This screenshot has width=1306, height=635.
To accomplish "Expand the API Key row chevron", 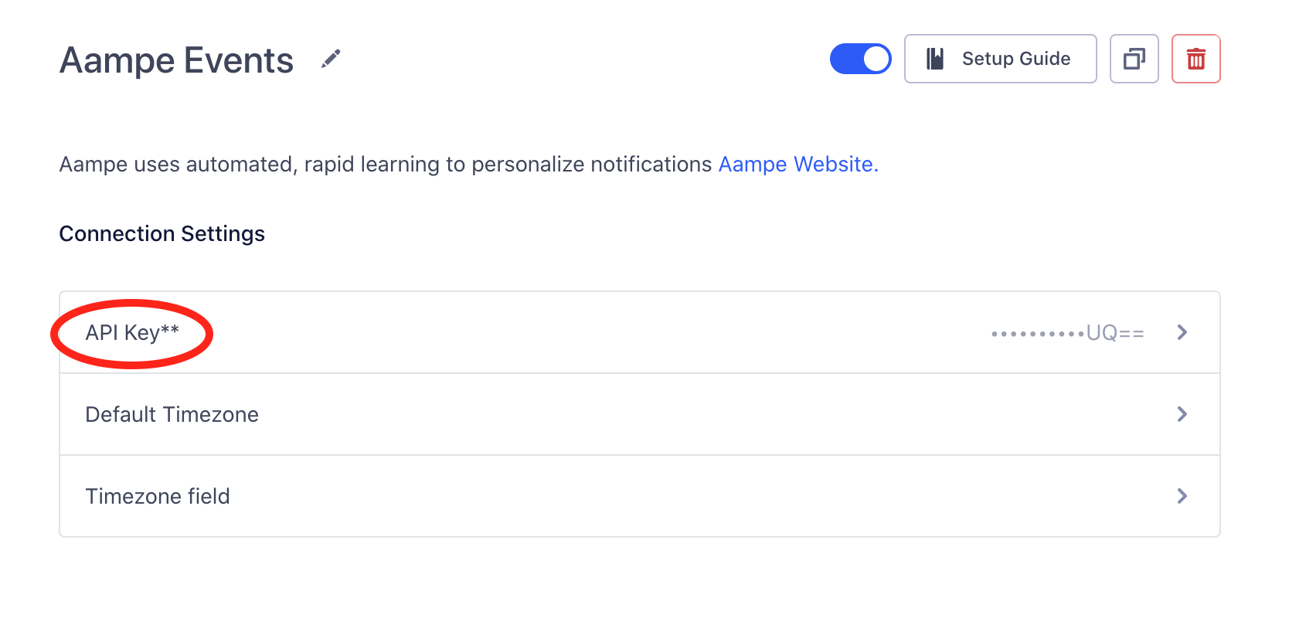I will pos(1182,332).
